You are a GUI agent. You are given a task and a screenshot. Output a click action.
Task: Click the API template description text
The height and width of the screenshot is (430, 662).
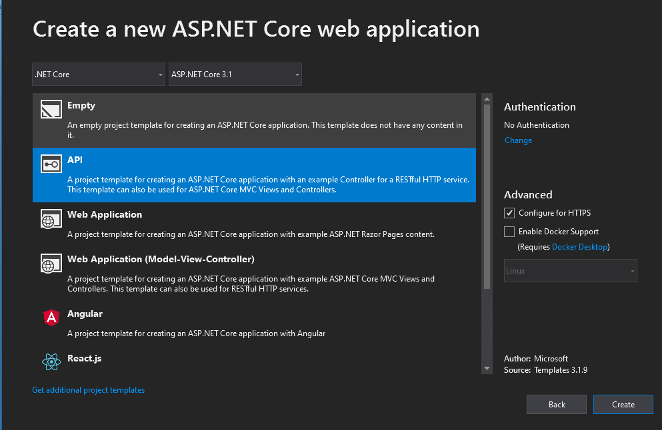(268, 184)
